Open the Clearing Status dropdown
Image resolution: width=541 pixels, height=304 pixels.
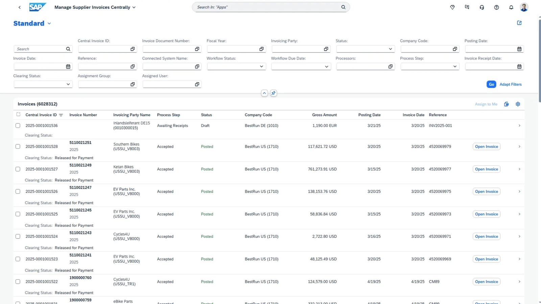pyautogui.click(x=68, y=84)
